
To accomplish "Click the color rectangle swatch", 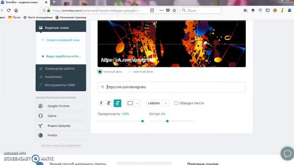I will tap(130, 103).
